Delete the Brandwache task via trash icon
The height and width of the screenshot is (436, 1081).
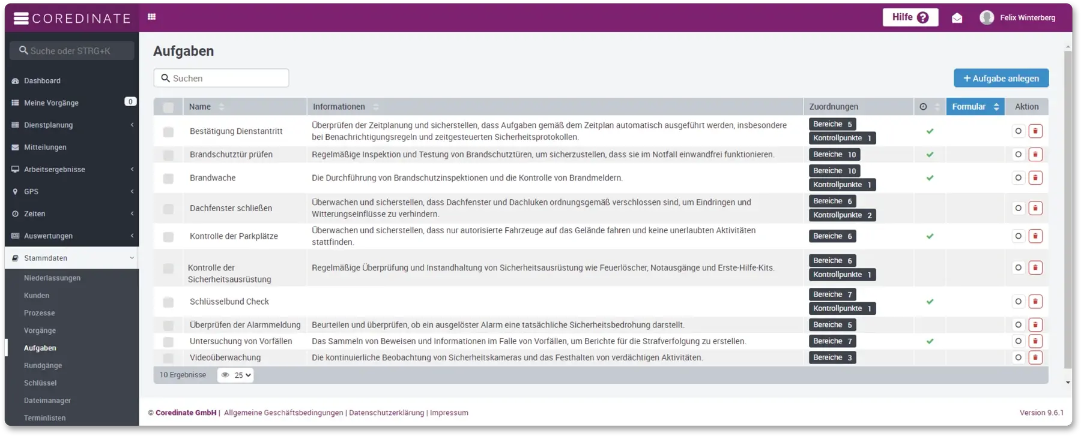click(1035, 178)
